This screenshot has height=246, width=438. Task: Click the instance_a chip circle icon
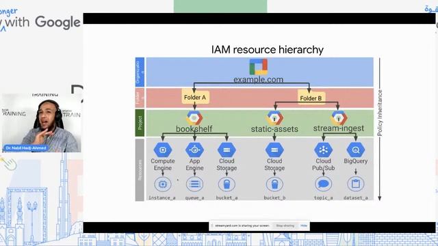163,184
